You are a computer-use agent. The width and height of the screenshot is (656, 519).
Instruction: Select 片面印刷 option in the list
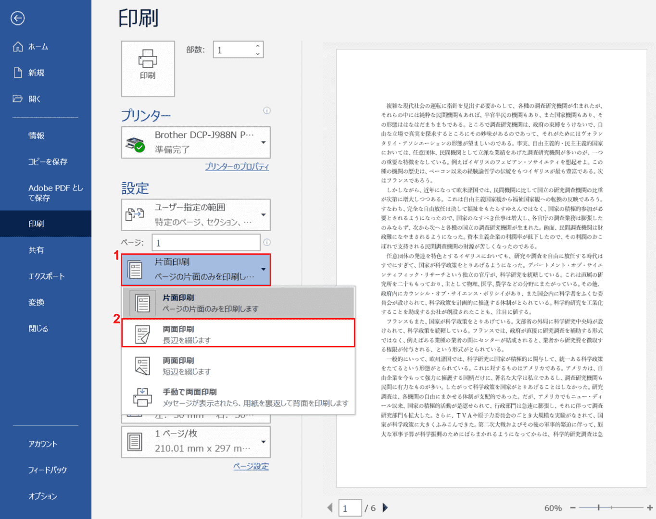click(239, 303)
